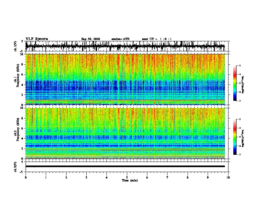Click the time-axis tick label "5"
This screenshot has height=199, width=257.
[127, 178]
